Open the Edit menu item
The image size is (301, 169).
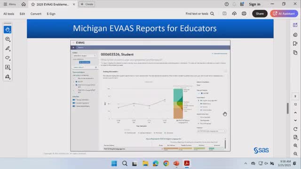(22, 14)
